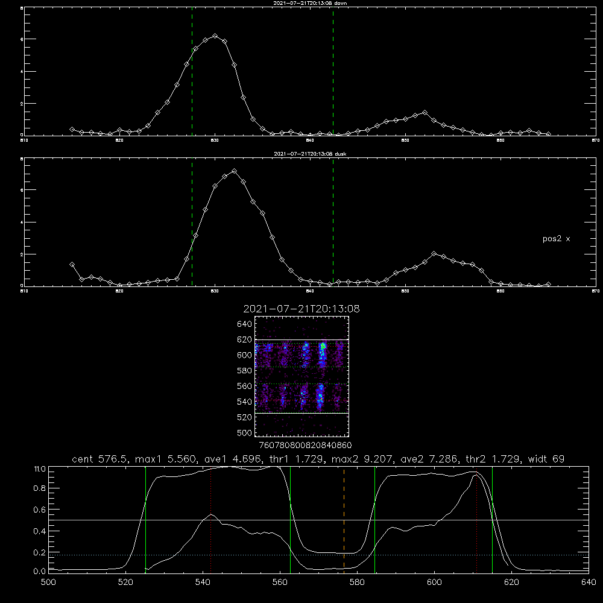Click the "0.4" y-axis label of bottom plot
This screenshot has height=603, width=603.
(40, 531)
